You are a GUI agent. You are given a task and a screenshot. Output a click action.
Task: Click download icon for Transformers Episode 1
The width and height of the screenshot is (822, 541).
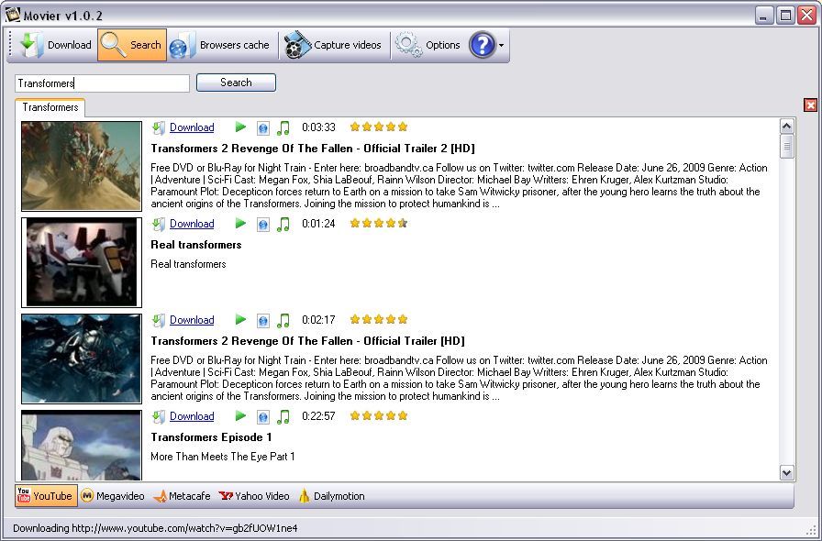pos(159,417)
